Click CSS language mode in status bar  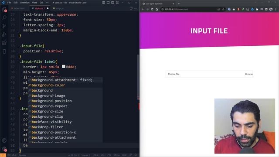[x=109, y=155]
